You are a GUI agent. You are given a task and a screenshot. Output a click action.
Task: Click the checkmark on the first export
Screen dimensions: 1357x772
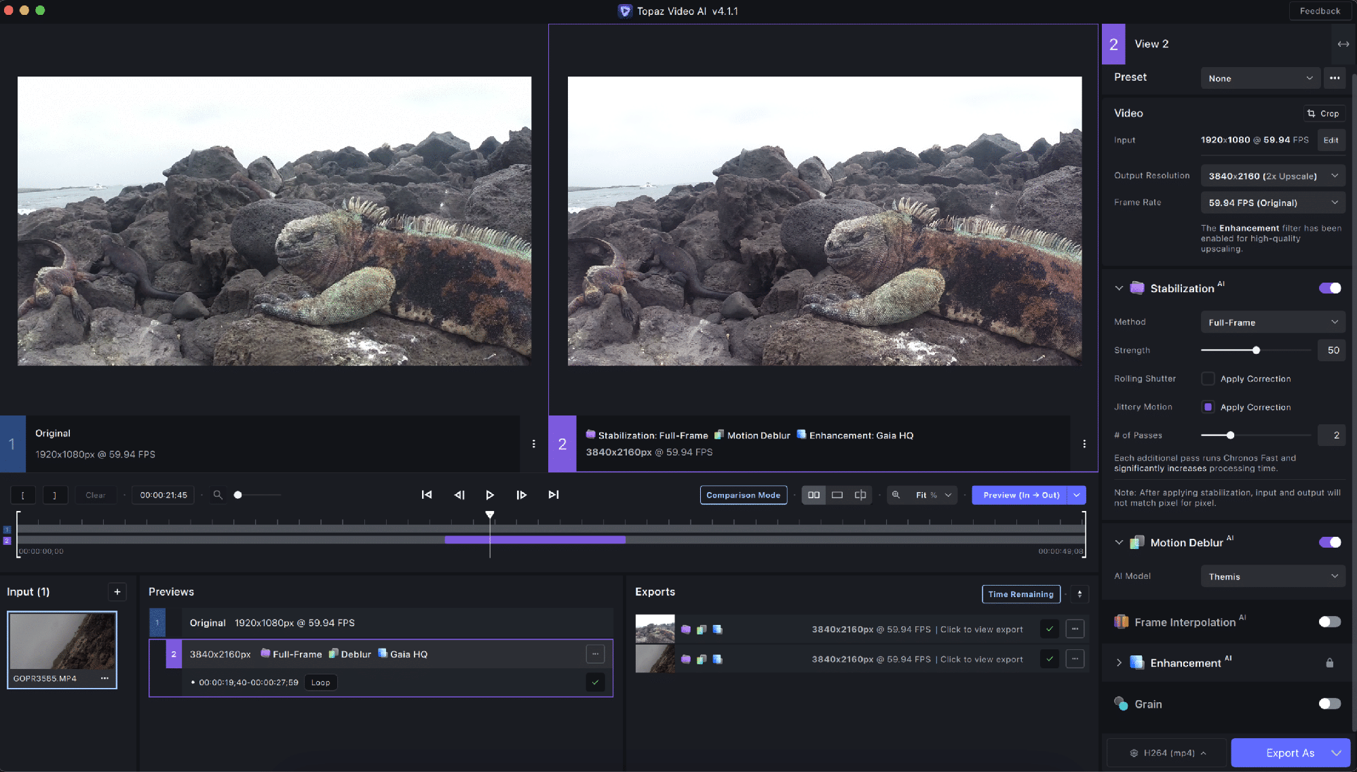(x=1050, y=629)
